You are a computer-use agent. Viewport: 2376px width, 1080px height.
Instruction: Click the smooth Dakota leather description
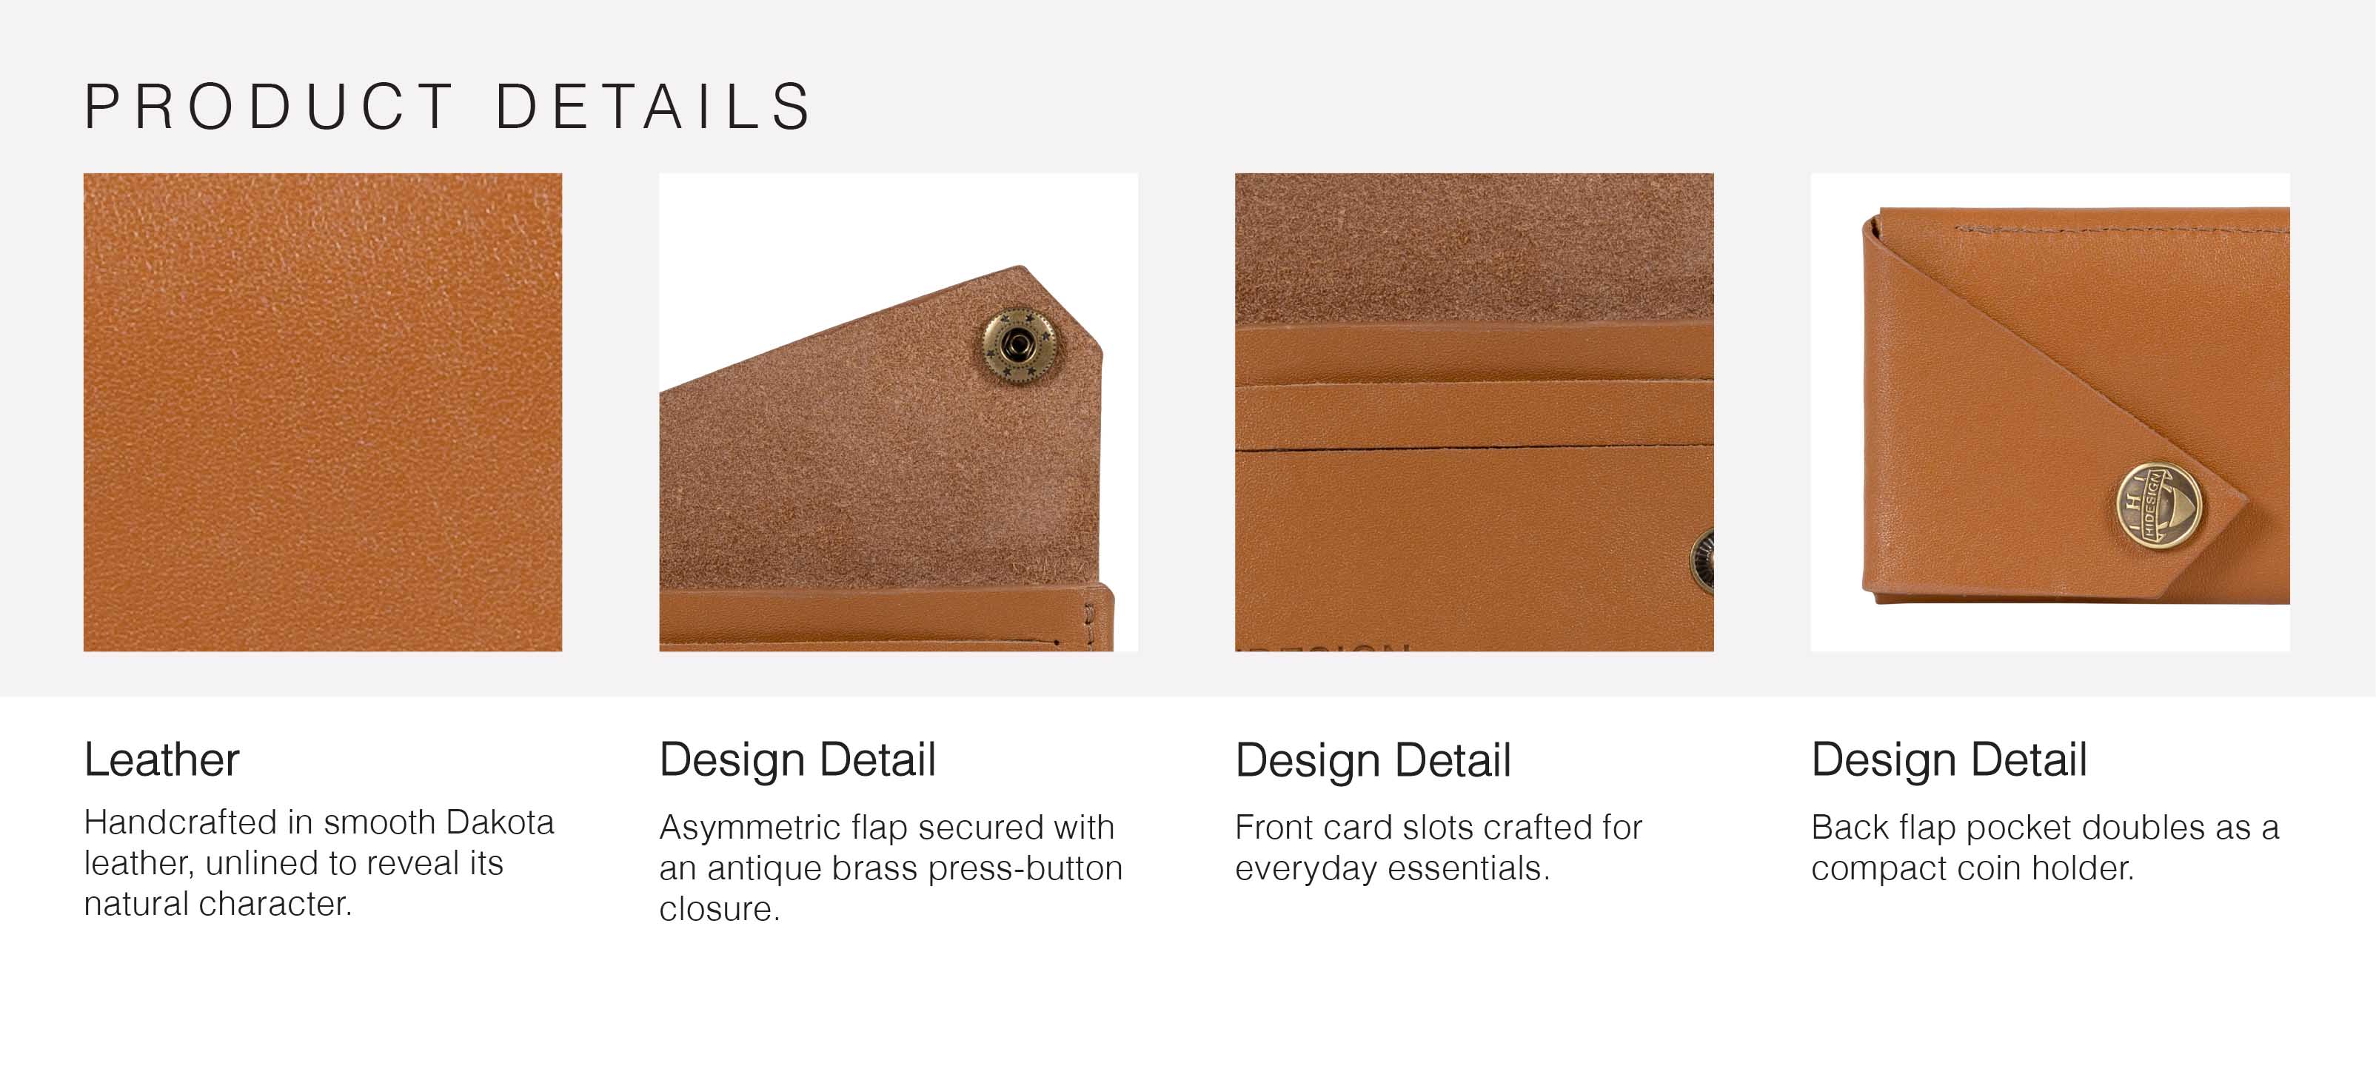[319, 863]
